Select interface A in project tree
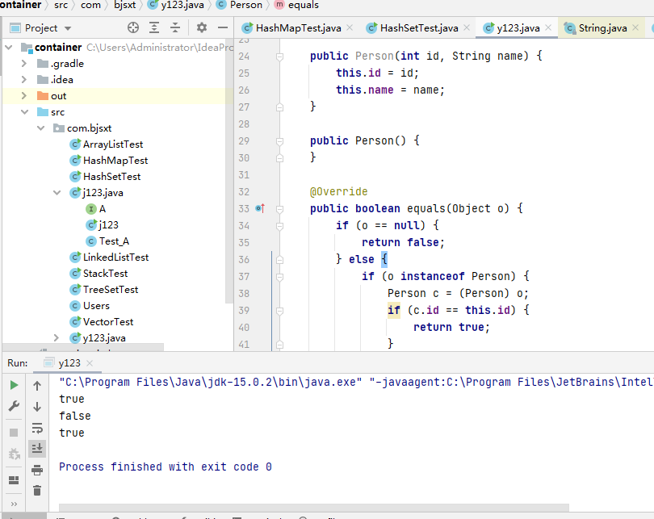654x519 pixels. pos(96,209)
